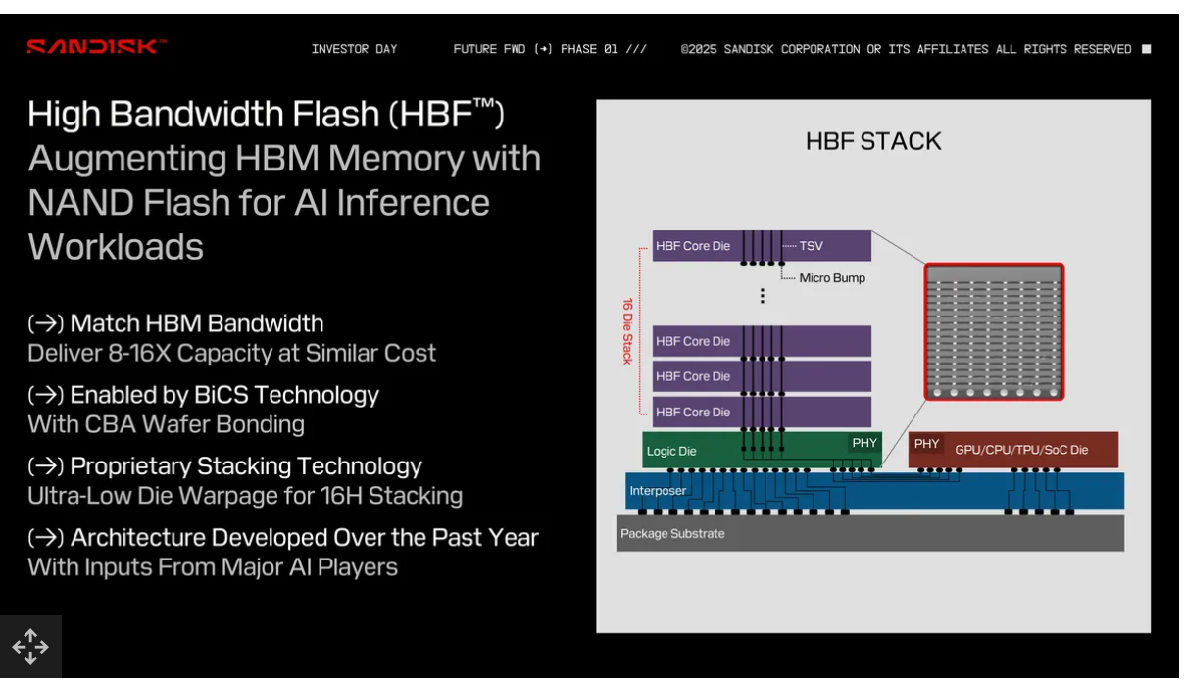The width and height of the screenshot is (1184, 682).
Task: Click the "Logic Die" green block
Action: point(762,450)
